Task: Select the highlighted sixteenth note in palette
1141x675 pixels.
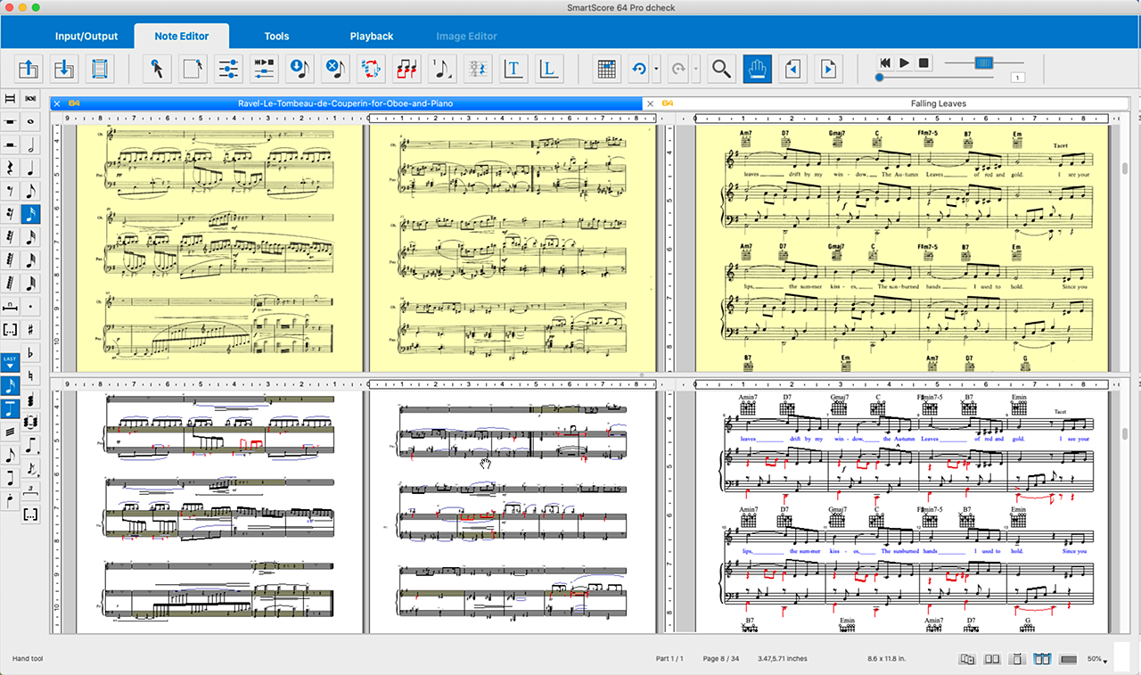Action: (x=30, y=214)
